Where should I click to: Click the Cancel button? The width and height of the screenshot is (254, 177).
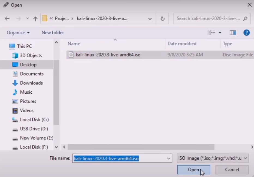coord(232,170)
